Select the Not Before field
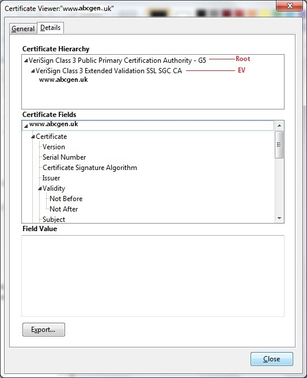 tap(66, 199)
